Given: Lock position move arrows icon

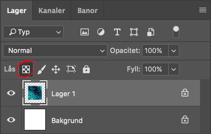Looking at the screenshot, I should tap(56, 69).
